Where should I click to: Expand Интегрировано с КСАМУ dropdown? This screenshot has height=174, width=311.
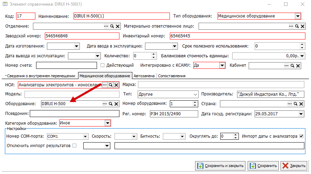coord(222,65)
